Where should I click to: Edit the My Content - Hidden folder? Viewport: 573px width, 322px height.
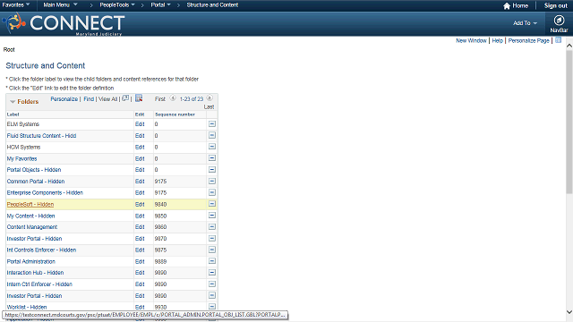click(140, 216)
